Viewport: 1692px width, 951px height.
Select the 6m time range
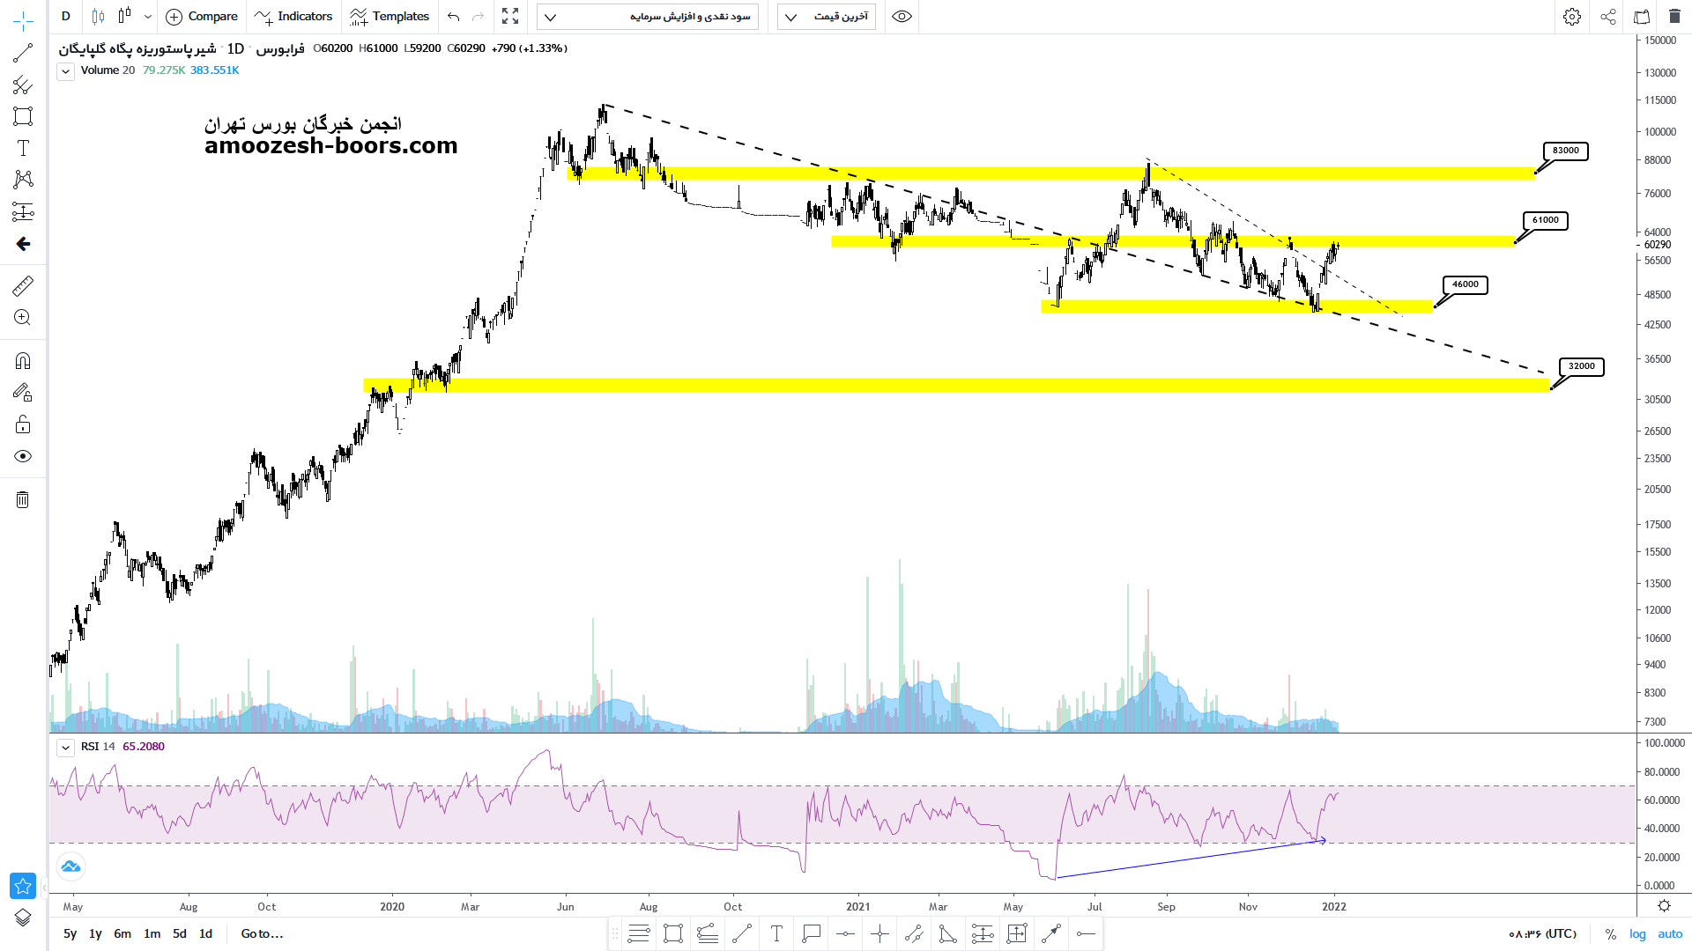tap(122, 933)
